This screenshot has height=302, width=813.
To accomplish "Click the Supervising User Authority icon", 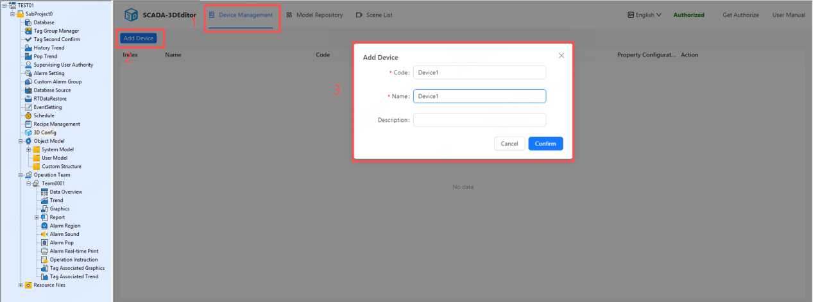I will (28, 65).
